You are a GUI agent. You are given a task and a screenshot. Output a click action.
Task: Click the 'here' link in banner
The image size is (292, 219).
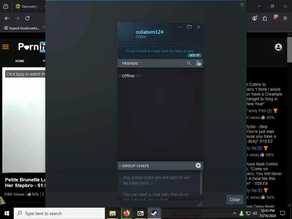click(x=20, y=74)
